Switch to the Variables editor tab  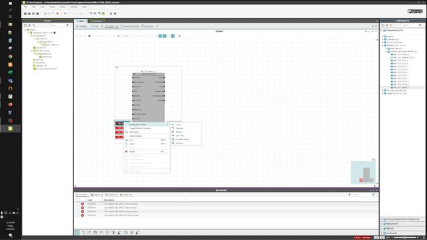click(81, 26)
